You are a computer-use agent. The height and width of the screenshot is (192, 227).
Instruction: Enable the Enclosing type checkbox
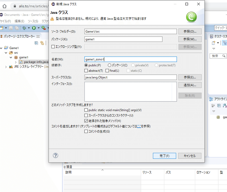pyautogui.click(x=53, y=47)
